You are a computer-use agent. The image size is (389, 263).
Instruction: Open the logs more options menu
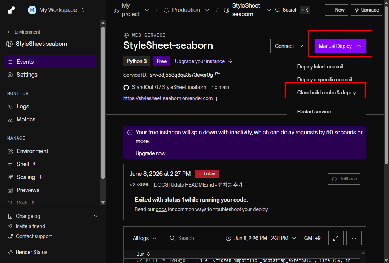click(354, 238)
